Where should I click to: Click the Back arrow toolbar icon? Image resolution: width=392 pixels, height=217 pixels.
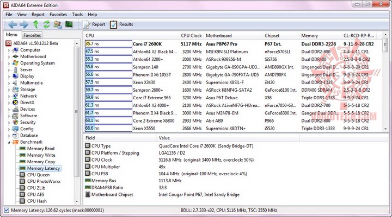tap(13, 24)
